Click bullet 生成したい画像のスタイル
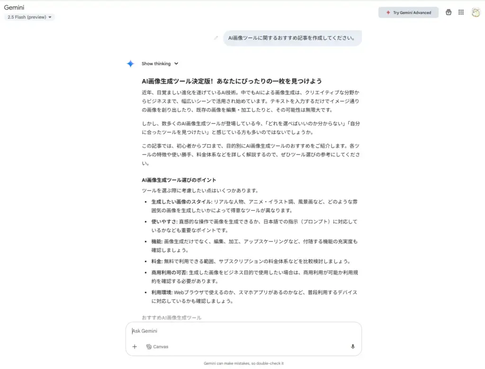 click(x=254, y=206)
